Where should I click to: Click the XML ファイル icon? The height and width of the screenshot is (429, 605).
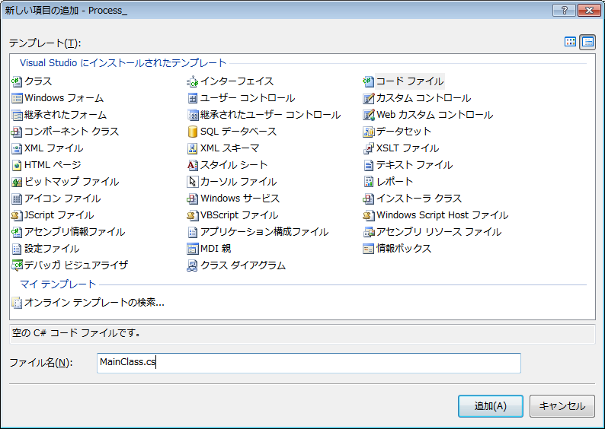coord(17,148)
